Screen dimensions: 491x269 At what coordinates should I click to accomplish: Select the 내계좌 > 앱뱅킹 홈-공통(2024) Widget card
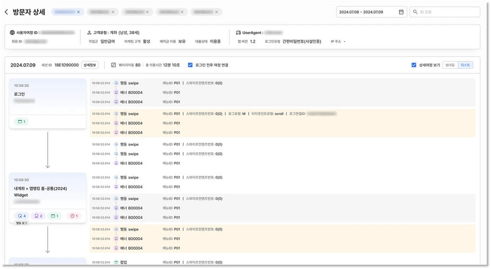coord(47,192)
